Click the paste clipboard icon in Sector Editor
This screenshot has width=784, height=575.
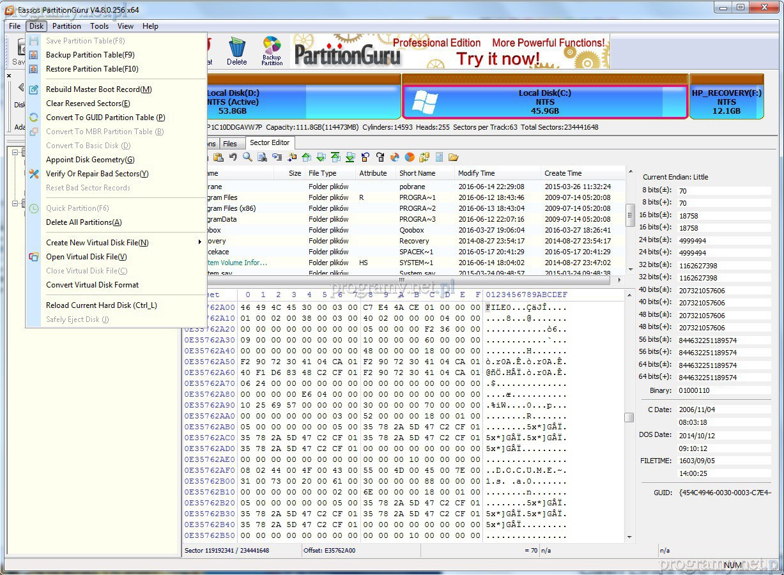coord(219,157)
